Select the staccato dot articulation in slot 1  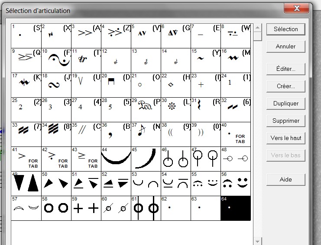coord(26,35)
